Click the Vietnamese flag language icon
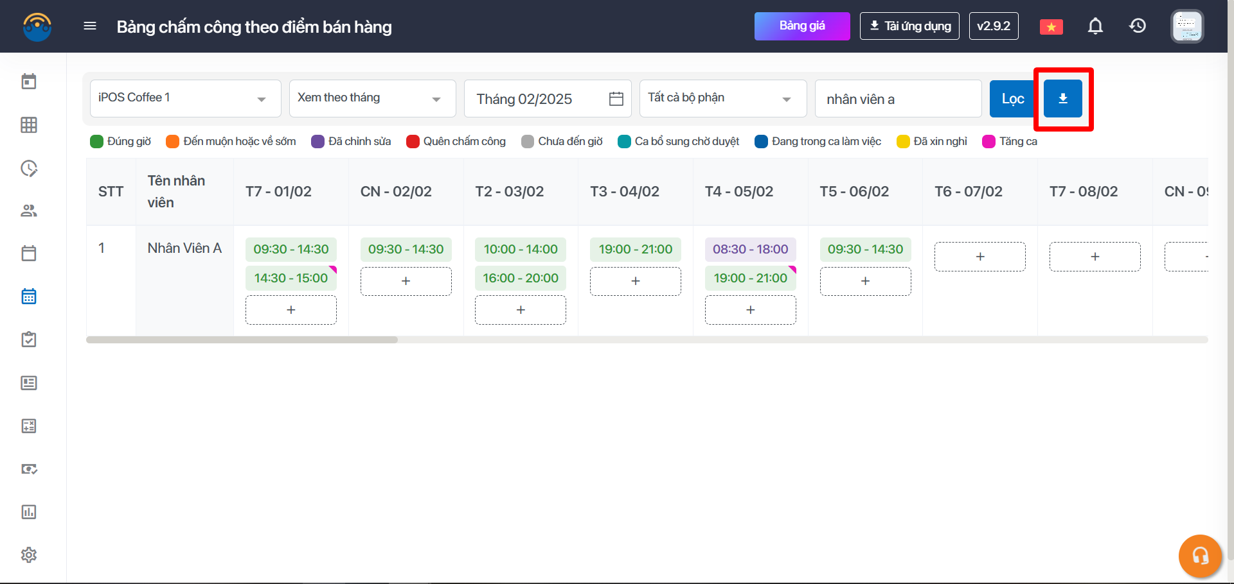Image resolution: width=1234 pixels, height=584 pixels. click(x=1051, y=27)
